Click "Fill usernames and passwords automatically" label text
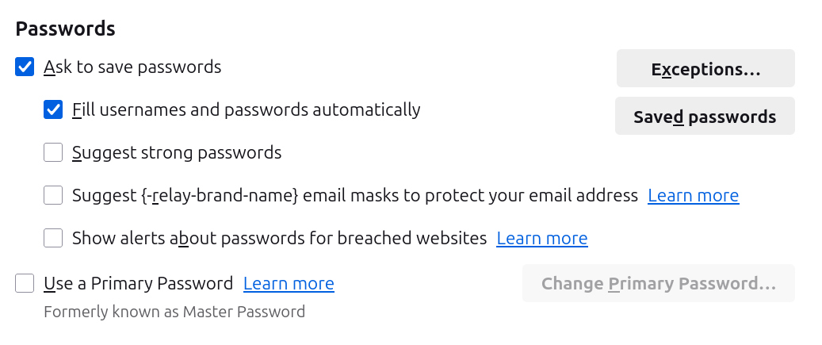Screen dimensions: 822x345 click(246, 109)
